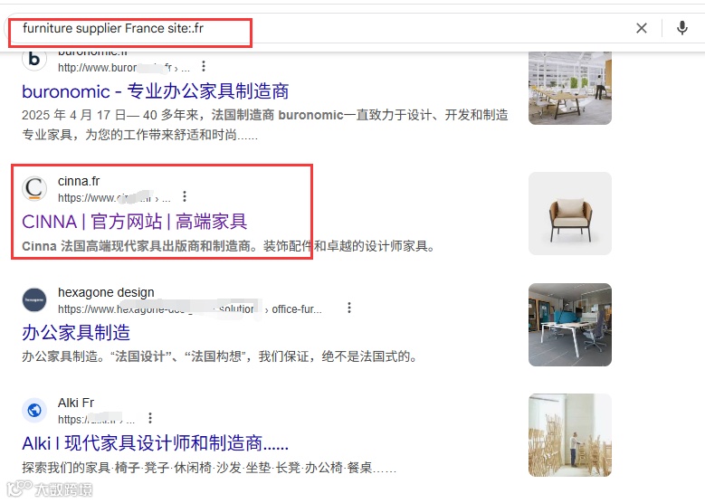The height and width of the screenshot is (503, 705).
Task: Click the Alki Fr globe favicon
Action: coord(34,411)
